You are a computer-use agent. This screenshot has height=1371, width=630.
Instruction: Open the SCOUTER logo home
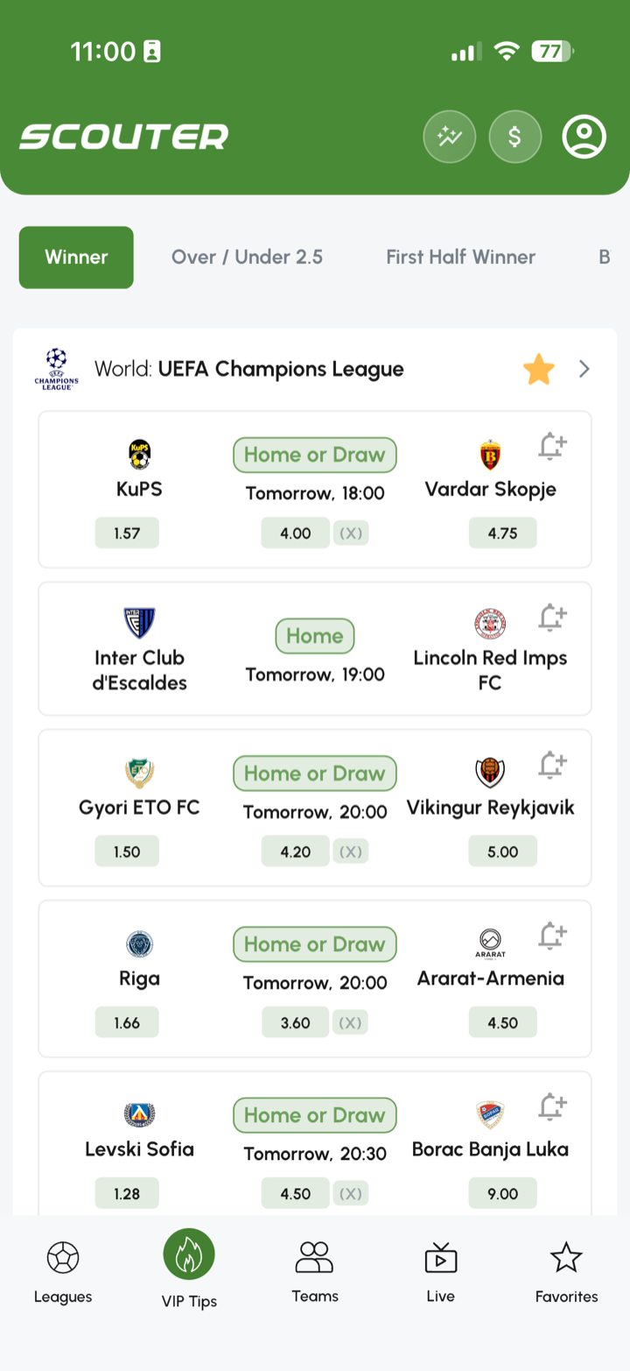point(124,137)
